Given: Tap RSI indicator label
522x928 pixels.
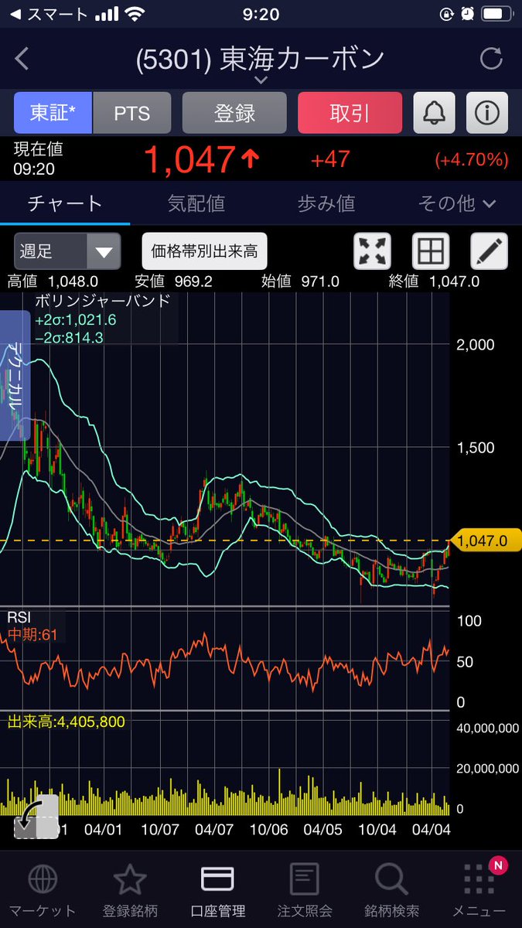Looking at the screenshot, I should click(19, 618).
